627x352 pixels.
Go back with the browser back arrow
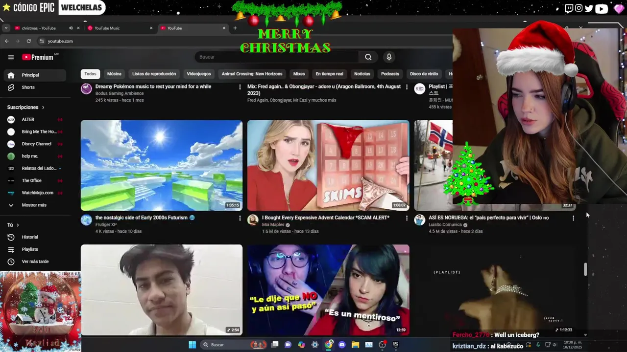[x=7, y=41]
